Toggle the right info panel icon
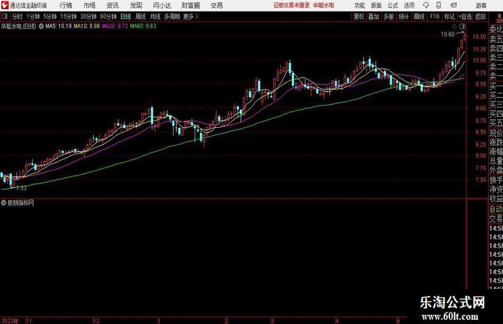Viewport: 503px width, 324px height. coord(462,26)
